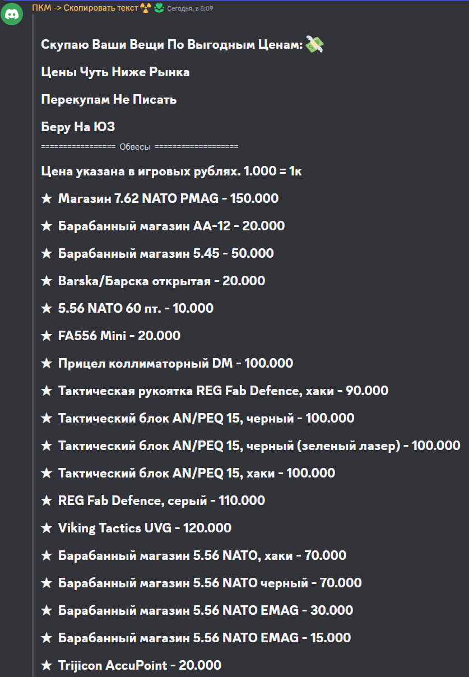469x677 pixels.
Task: Select the Прицел коллиматорный DM - 100.000 line
Action: [x=167, y=363]
